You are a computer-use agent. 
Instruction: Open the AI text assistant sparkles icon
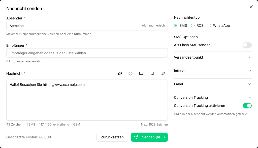pos(120,73)
